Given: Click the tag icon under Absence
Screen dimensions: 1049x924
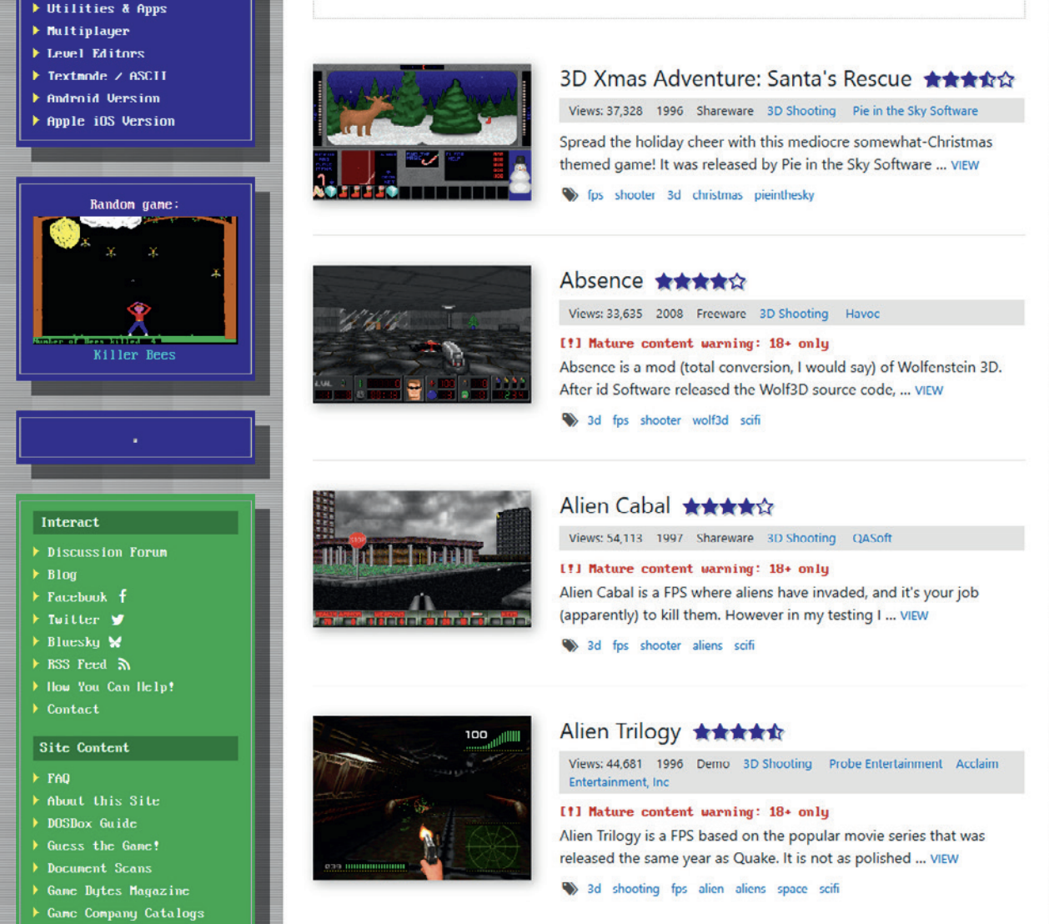Looking at the screenshot, I should pyautogui.click(x=570, y=420).
